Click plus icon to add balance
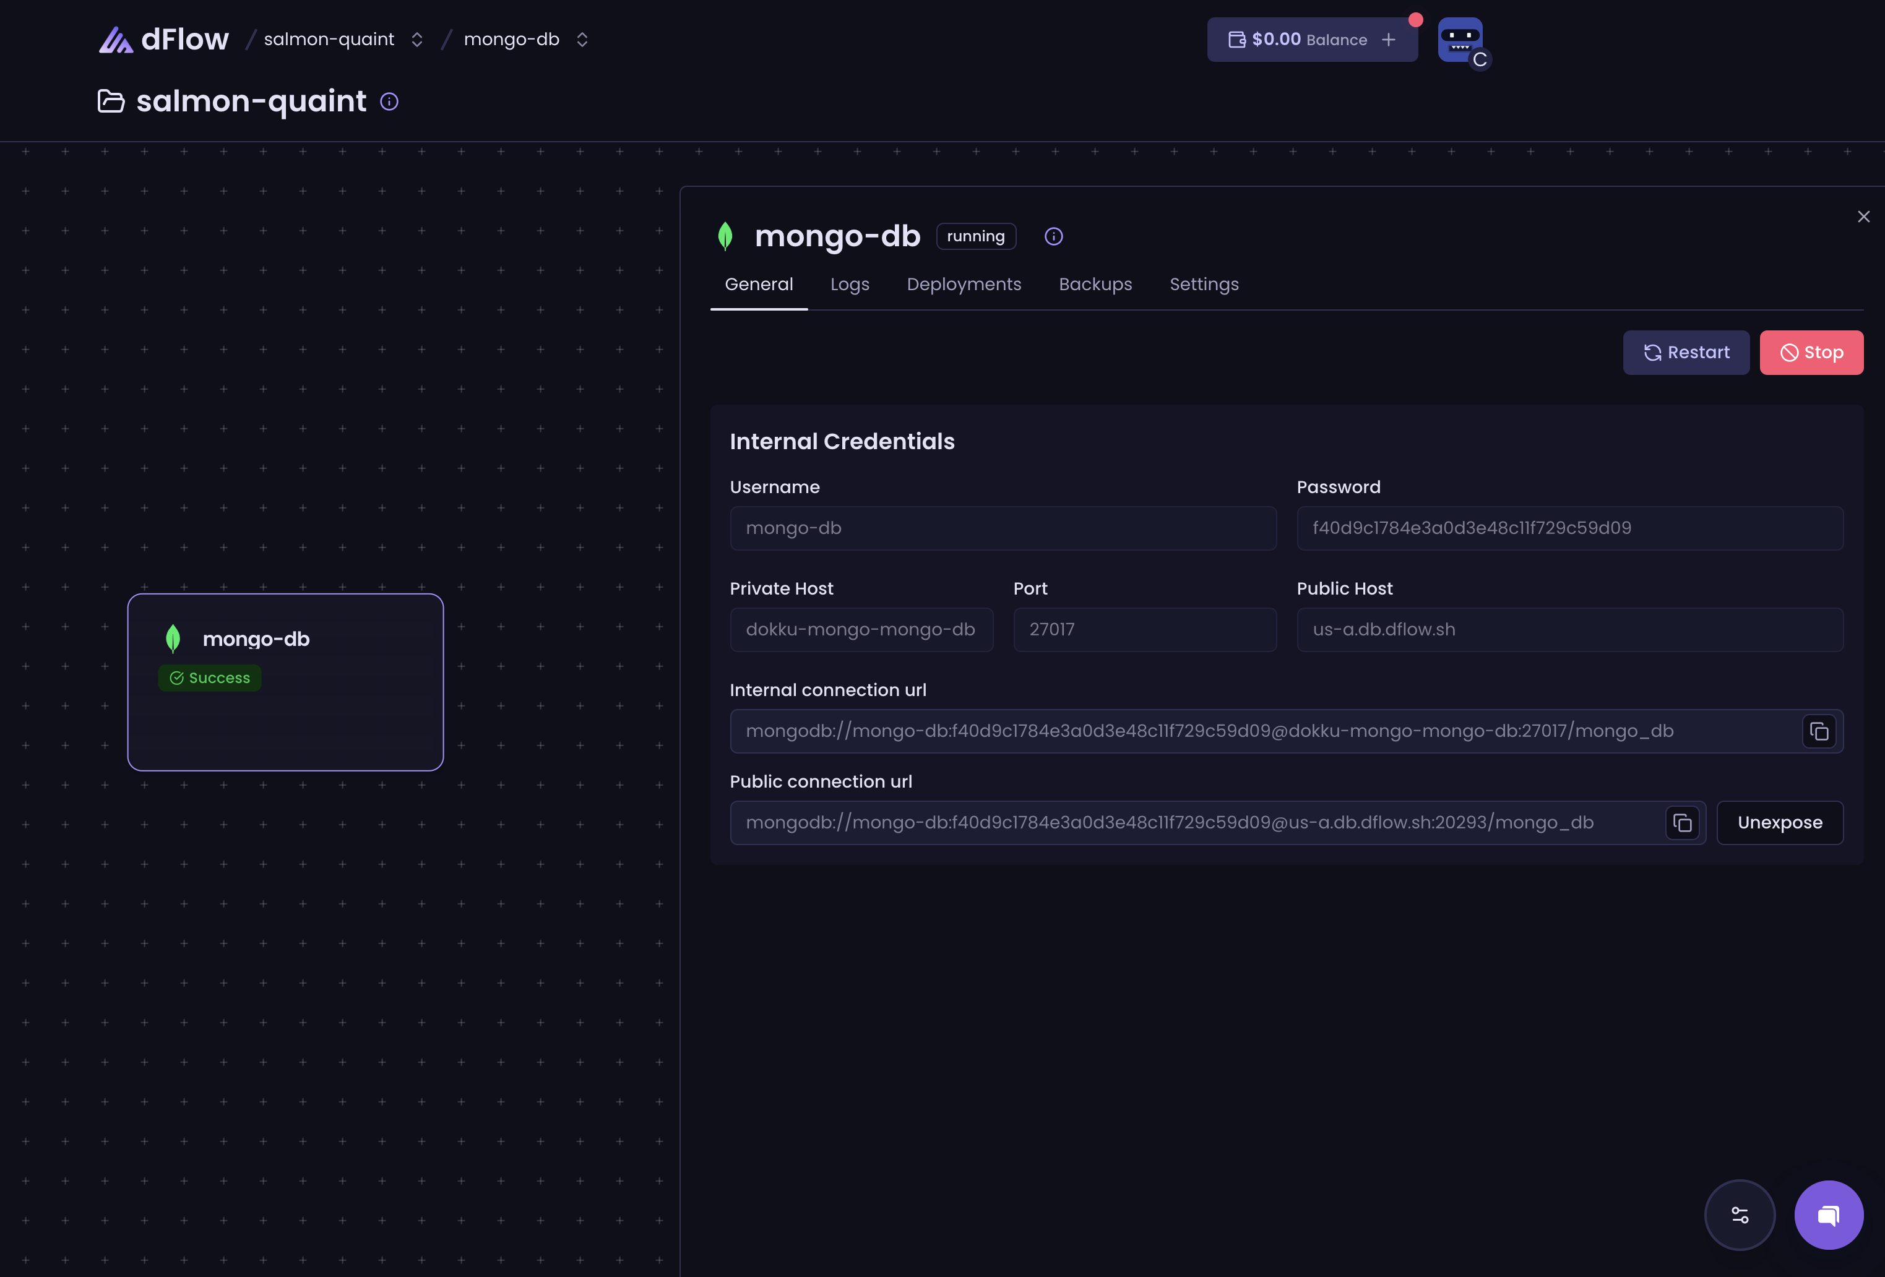The image size is (1885, 1277). point(1389,40)
